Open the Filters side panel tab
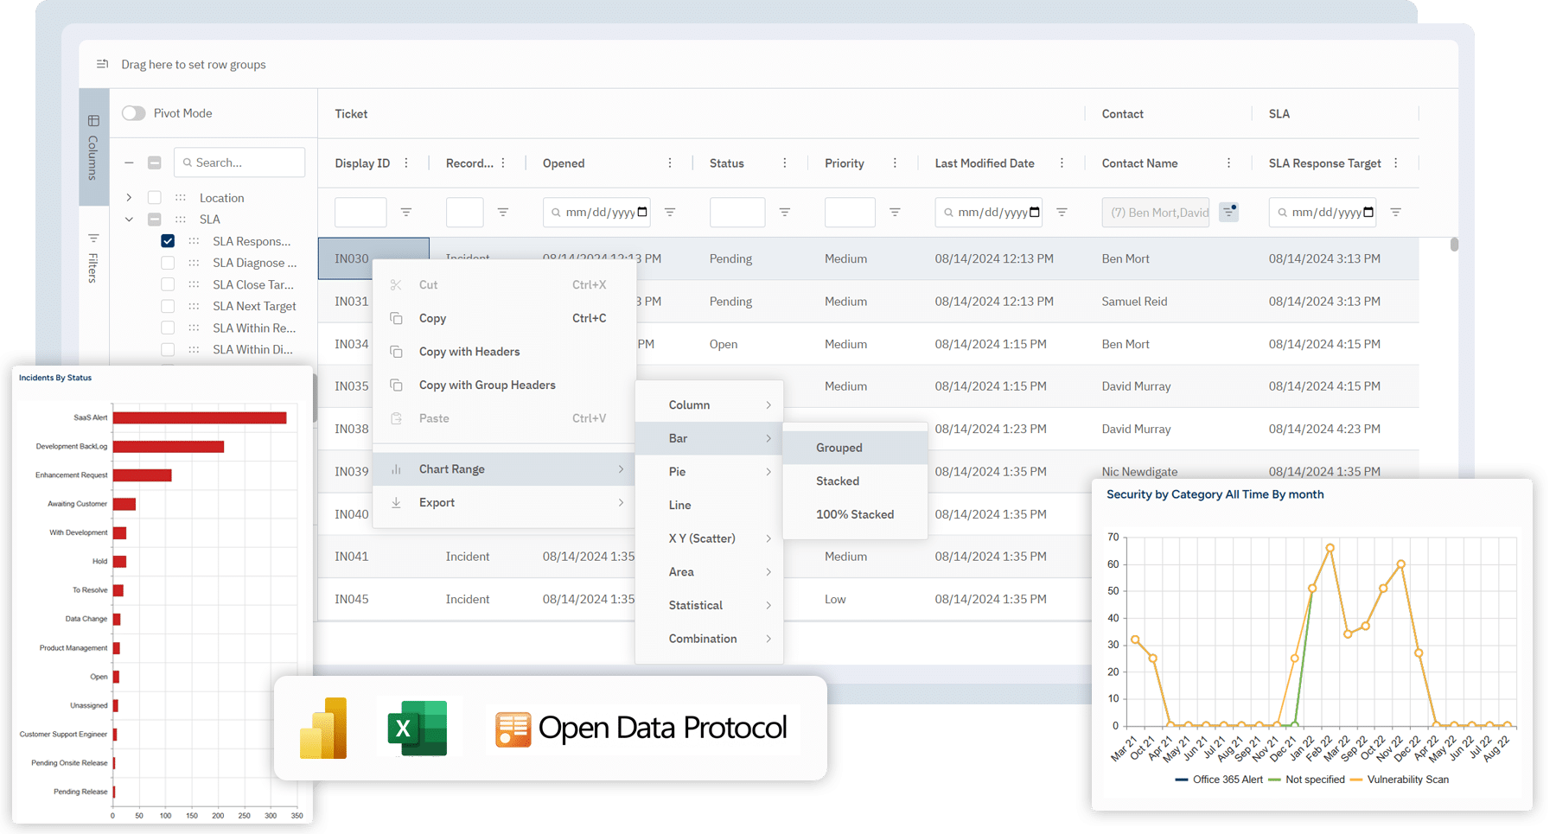 coord(93,258)
